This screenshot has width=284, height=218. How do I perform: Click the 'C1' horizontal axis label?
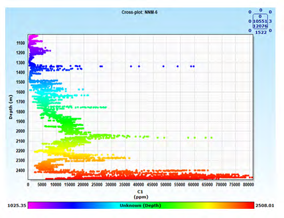[x=140, y=192]
